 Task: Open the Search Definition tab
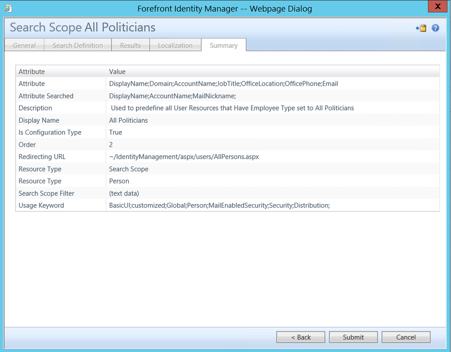coord(78,46)
